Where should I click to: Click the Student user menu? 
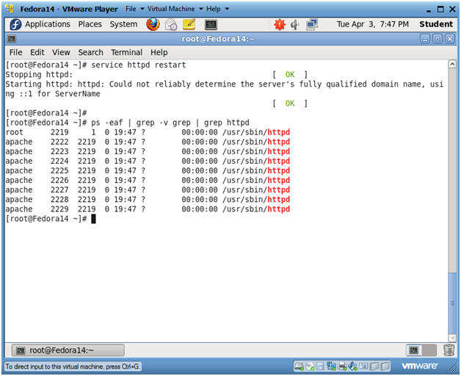(436, 24)
